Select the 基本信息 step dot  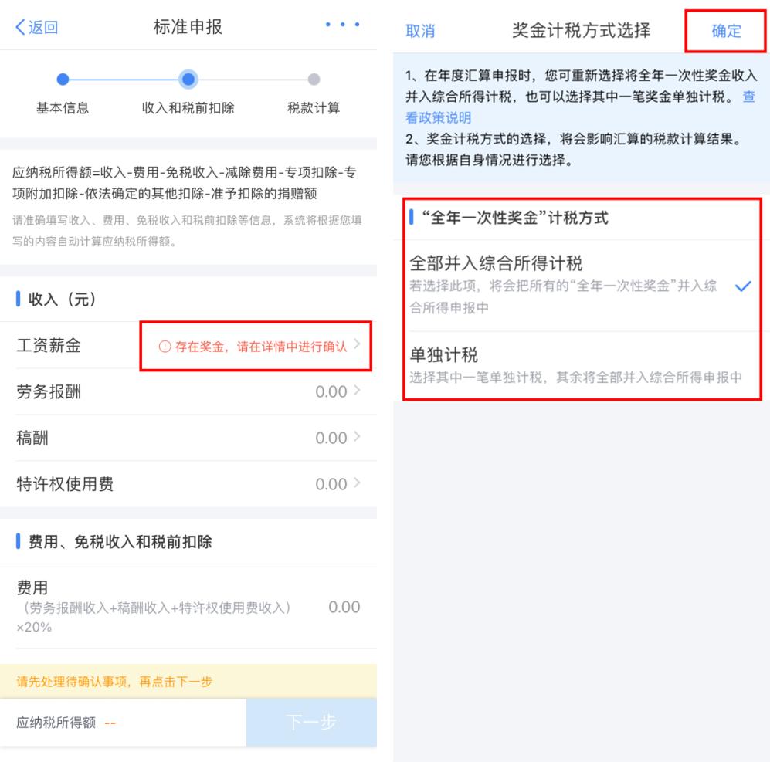click(63, 79)
